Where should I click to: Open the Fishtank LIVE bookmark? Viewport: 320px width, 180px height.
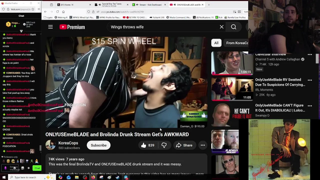pos(157,17)
